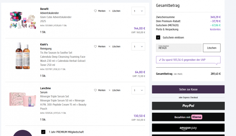Click heart icon for Lancôme Serum set
Image resolution: width=236 pixels, height=136 pixels.
coord(95,90)
